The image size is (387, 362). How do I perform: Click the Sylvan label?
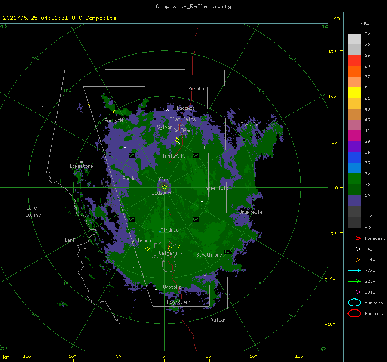(165, 127)
